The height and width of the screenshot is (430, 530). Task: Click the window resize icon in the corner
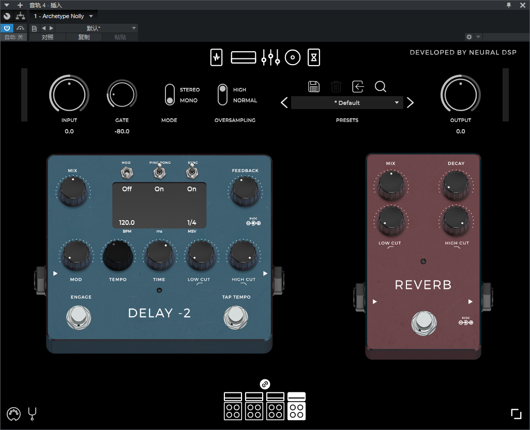pos(516,414)
